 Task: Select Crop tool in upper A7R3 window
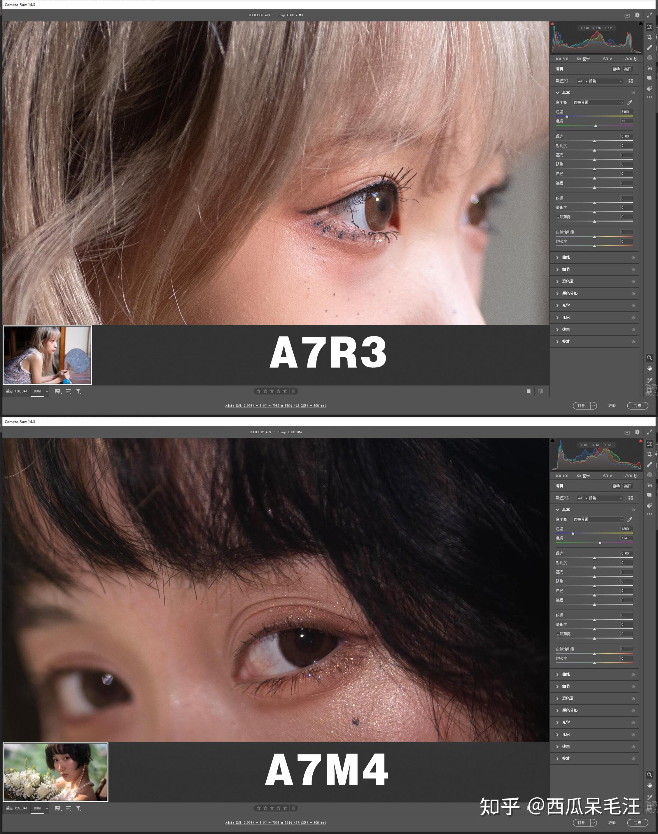[x=650, y=37]
